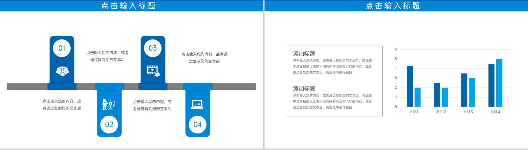528x150 pixels.
Task: Click the 02 numbered circle
Action: click(109, 125)
